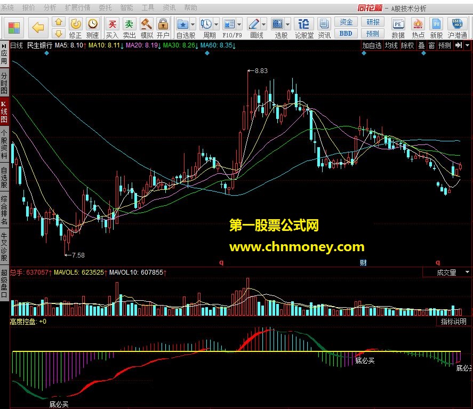Open the 扩展行情 menu
473x409 pixels.
click(77, 7)
